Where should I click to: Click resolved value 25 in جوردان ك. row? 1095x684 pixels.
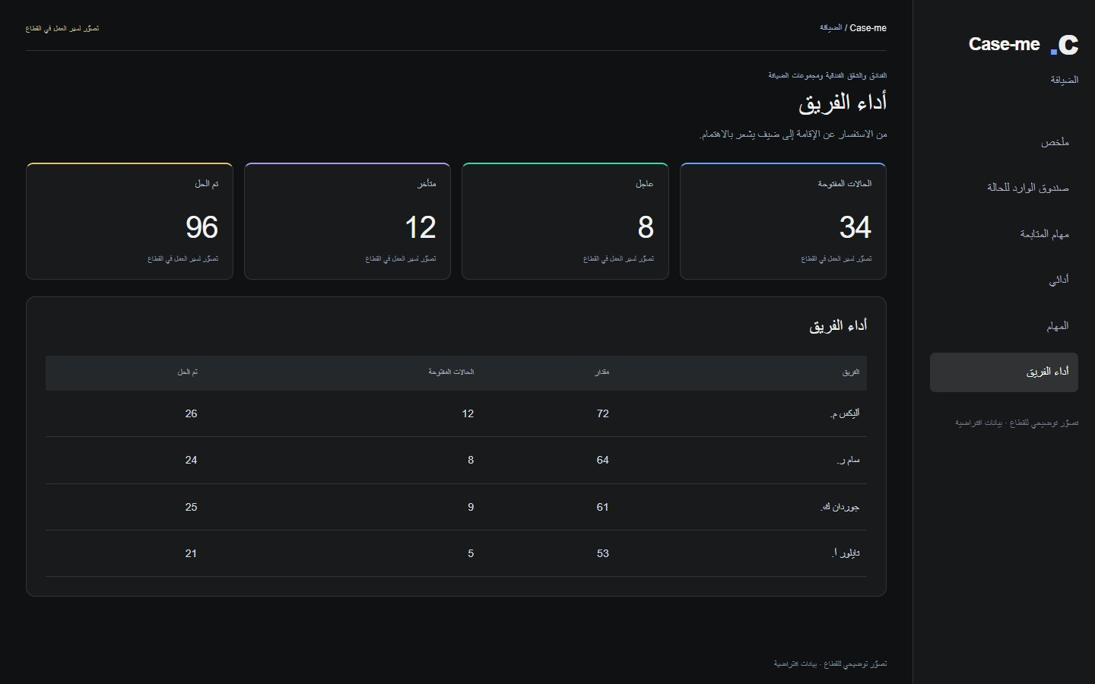(191, 508)
